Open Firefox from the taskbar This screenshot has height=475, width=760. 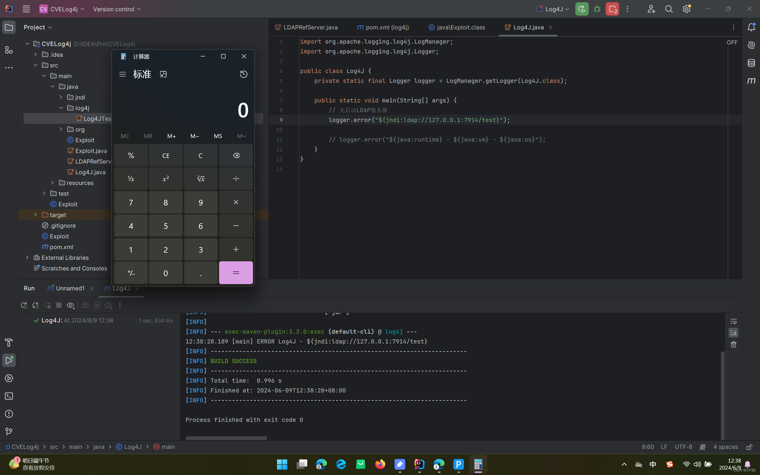[x=380, y=464]
